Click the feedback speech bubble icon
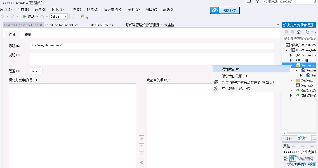 point(248,2)
